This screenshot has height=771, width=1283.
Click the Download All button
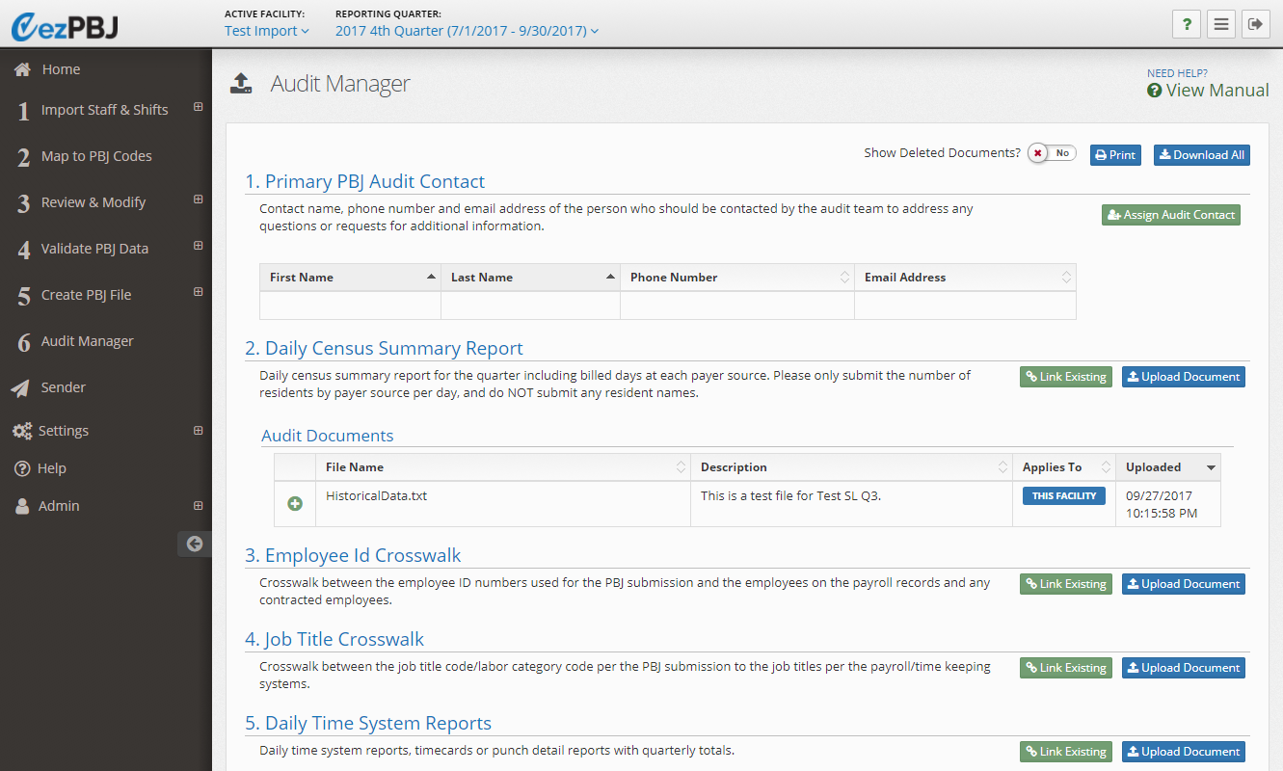pos(1202,154)
